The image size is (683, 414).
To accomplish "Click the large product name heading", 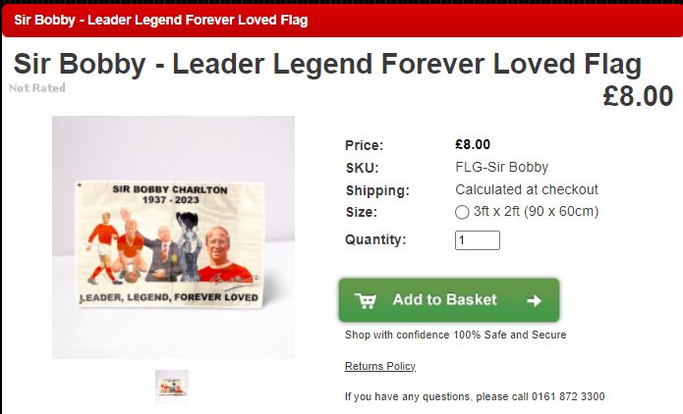I will [327, 64].
